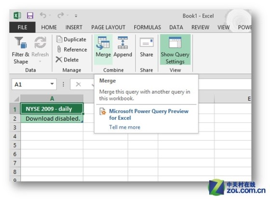Select column A header
This screenshot has height=200, width=270.
coord(52,99)
